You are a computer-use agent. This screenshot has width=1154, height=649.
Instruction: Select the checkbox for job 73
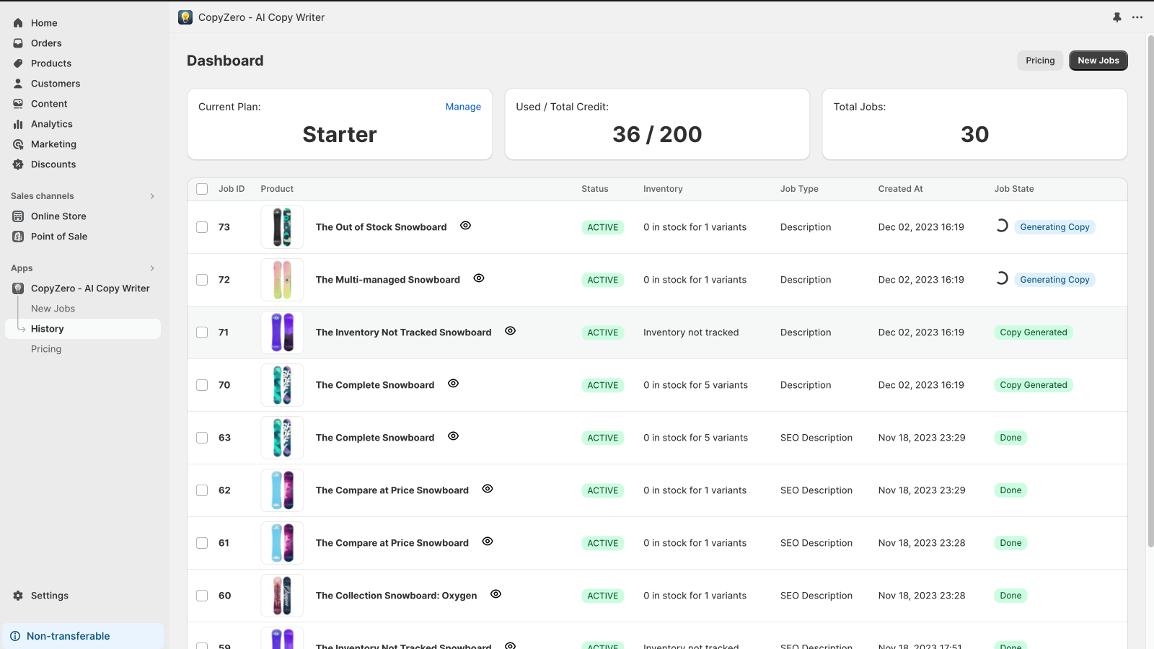click(202, 227)
